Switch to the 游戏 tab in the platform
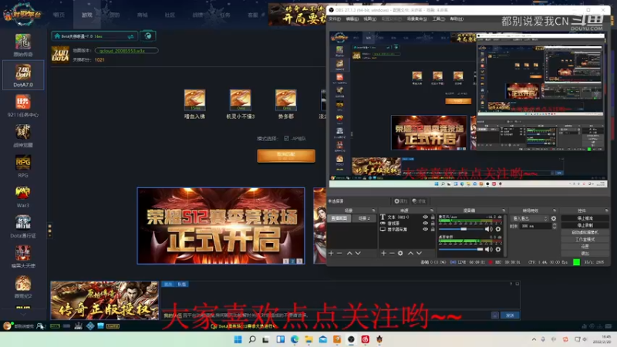Screen dimensions: 617x347 [x=87, y=15]
